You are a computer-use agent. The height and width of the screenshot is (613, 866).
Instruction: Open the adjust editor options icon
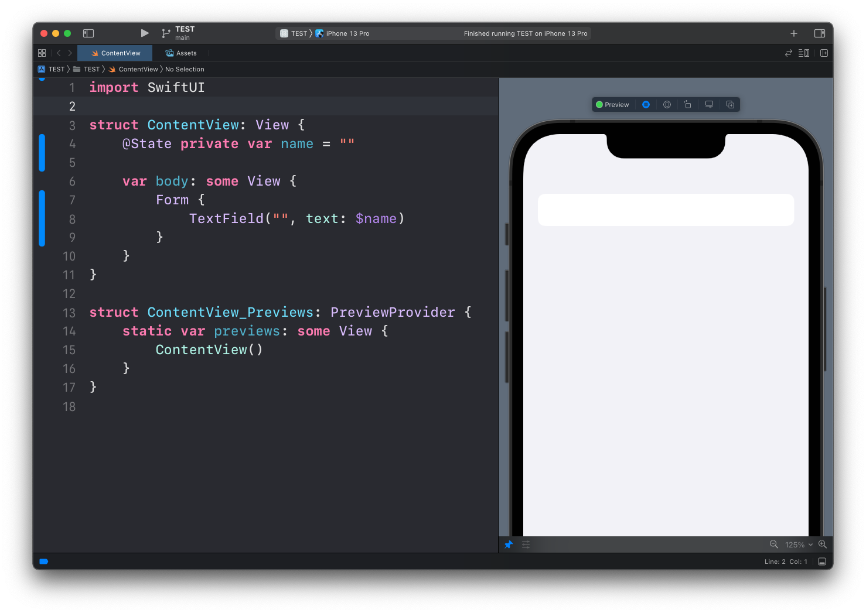tap(803, 53)
